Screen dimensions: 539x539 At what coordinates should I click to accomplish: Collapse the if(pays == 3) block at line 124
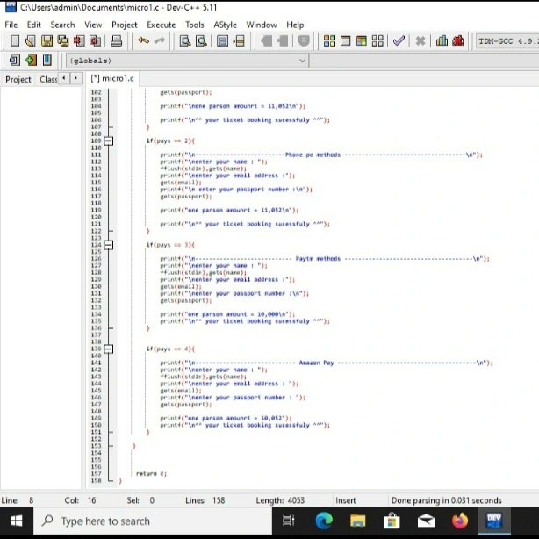(x=109, y=245)
